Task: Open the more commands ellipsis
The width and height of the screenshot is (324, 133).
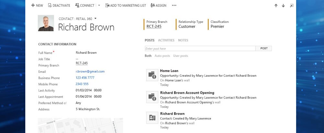Action: (174, 5)
